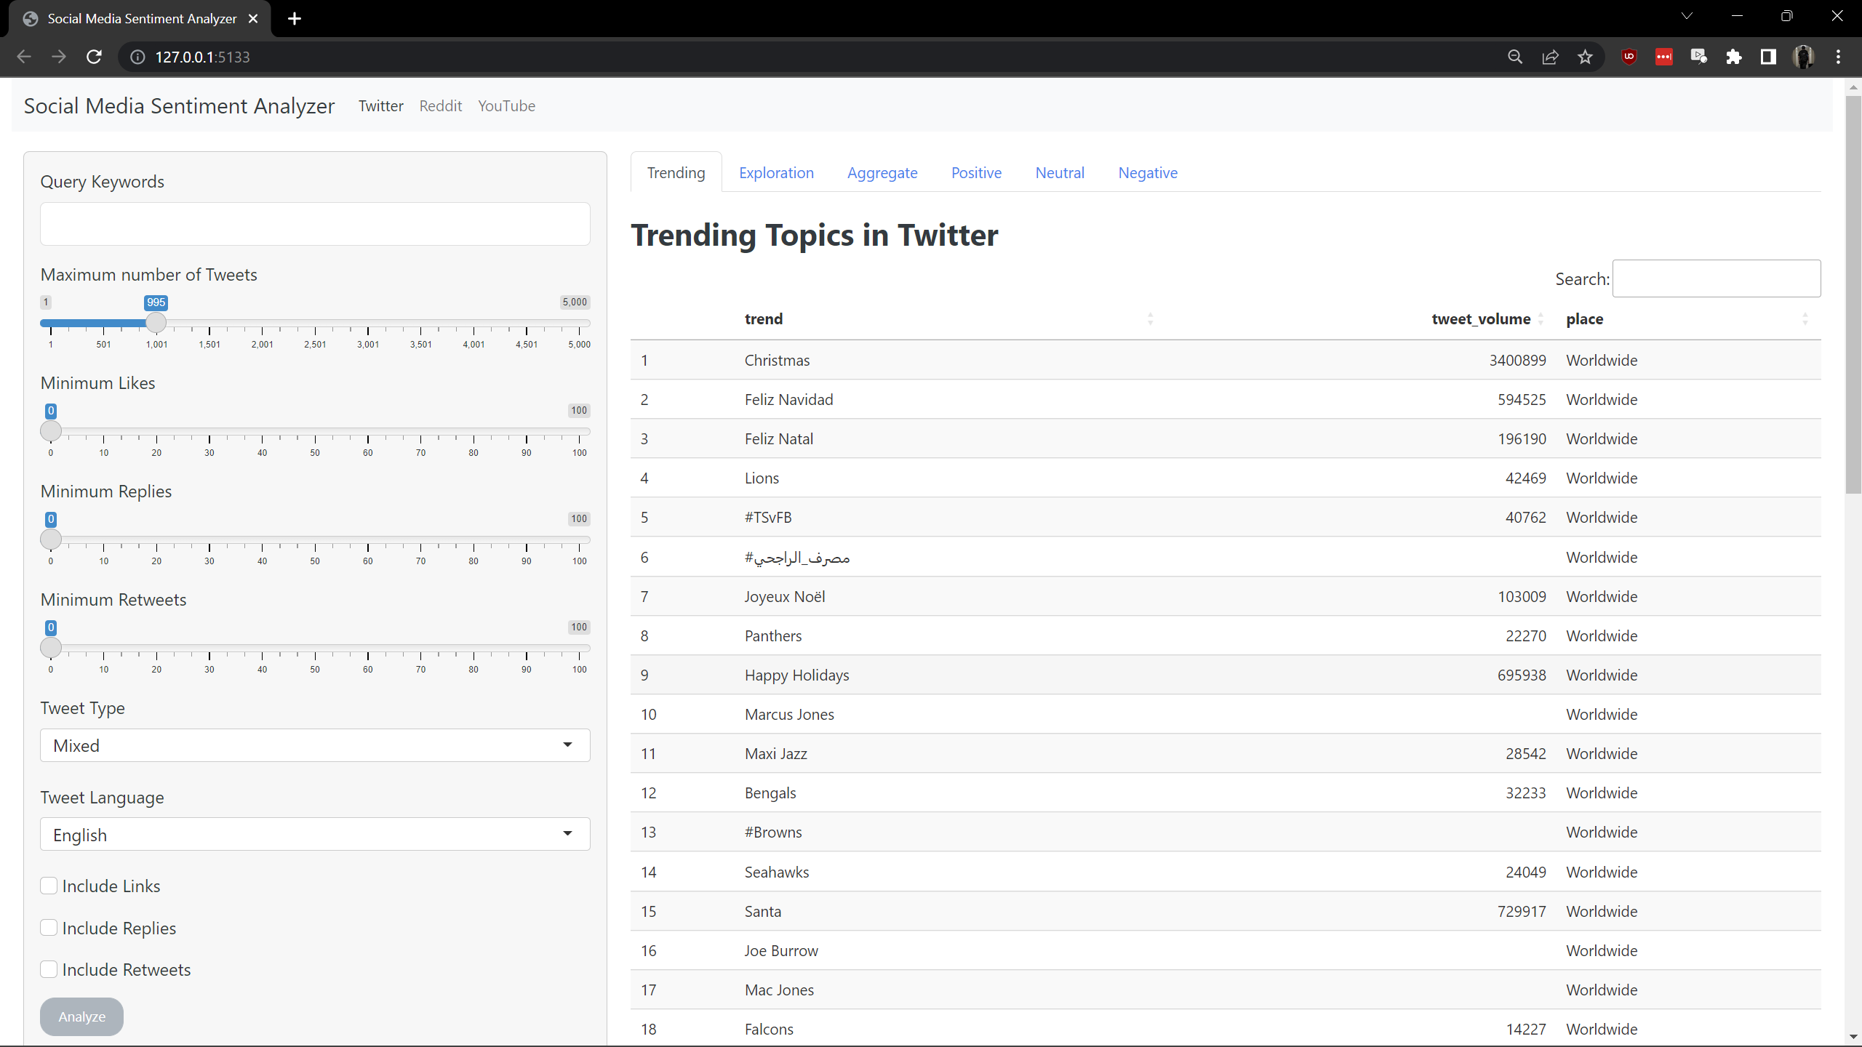The image size is (1862, 1047).
Task: Go to the Reddit section link
Action: 440,106
